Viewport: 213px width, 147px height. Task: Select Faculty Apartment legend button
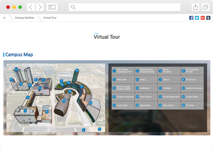click(169, 96)
